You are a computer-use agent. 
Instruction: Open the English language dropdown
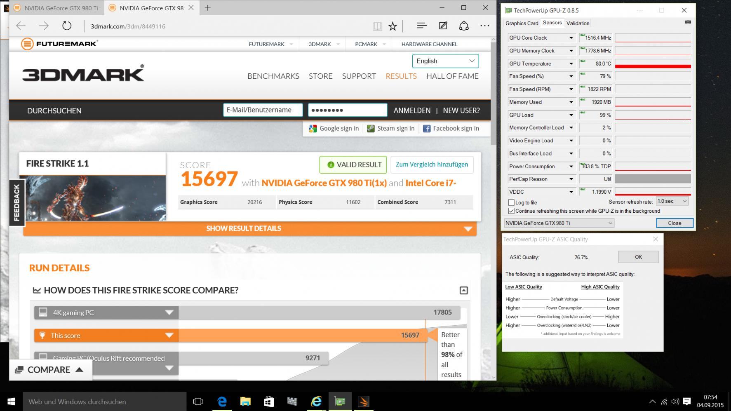coord(445,61)
